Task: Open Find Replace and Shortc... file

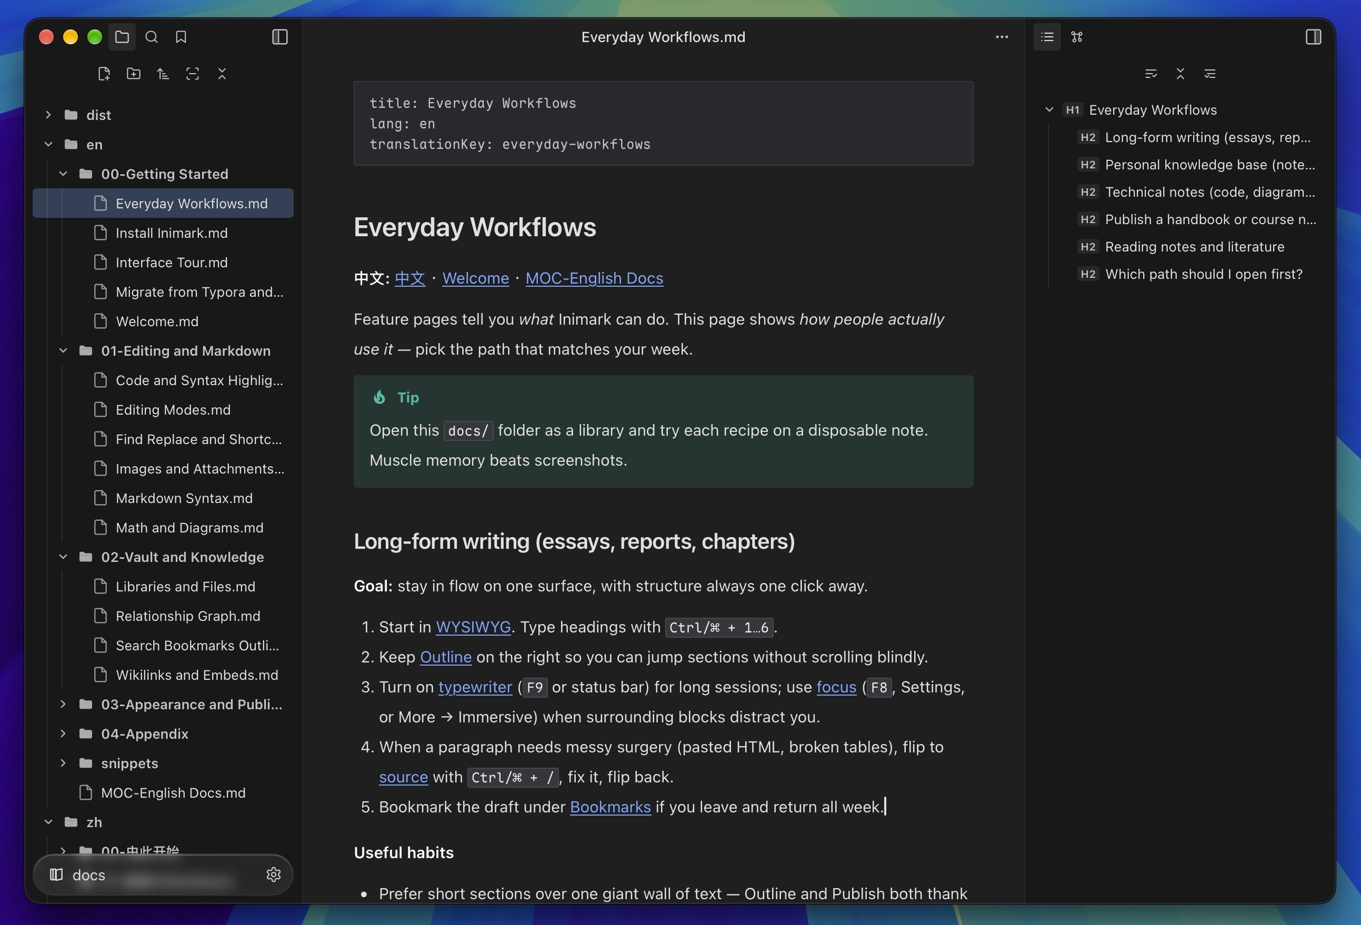Action: pos(163,439)
